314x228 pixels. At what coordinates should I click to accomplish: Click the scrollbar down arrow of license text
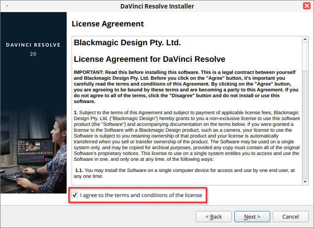(305, 181)
